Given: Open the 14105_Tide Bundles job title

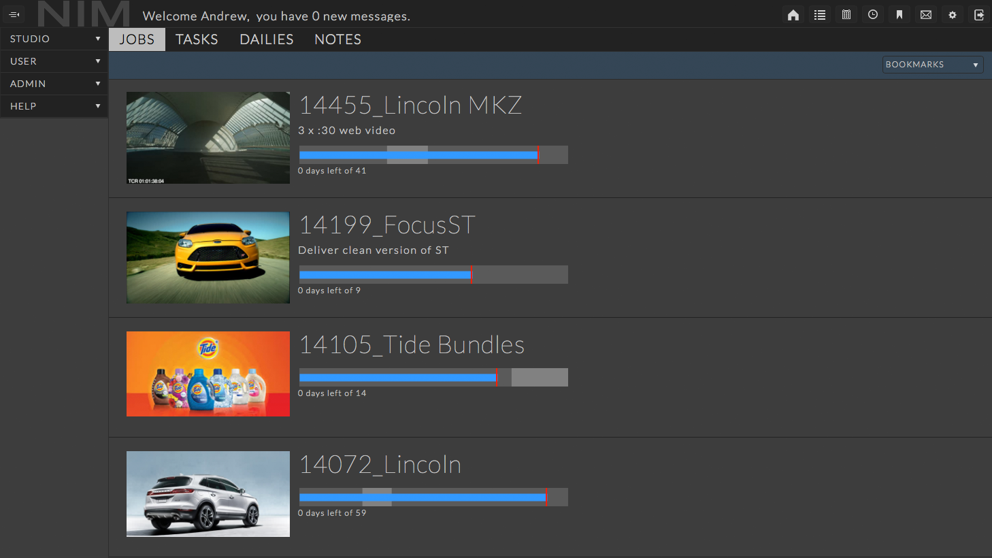Looking at the screenshot, I should (x=412, y=345).
